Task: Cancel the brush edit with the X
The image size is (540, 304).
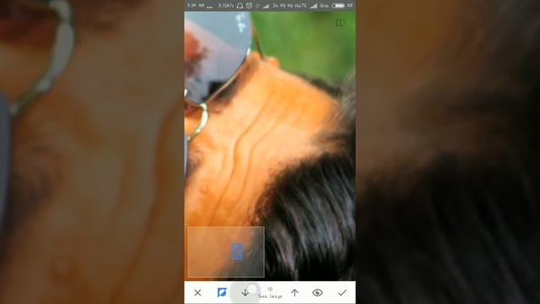Action: 197,293
